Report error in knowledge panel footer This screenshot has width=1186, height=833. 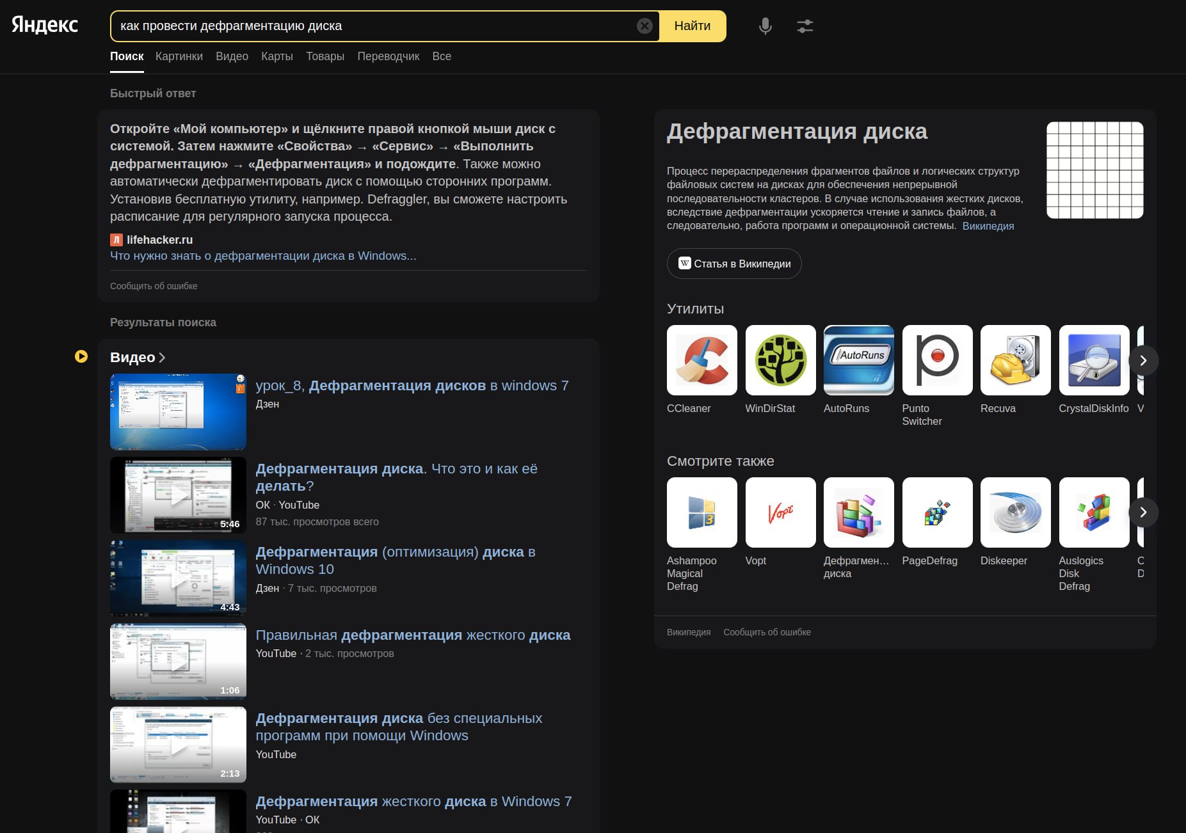(x=767, y=632)
